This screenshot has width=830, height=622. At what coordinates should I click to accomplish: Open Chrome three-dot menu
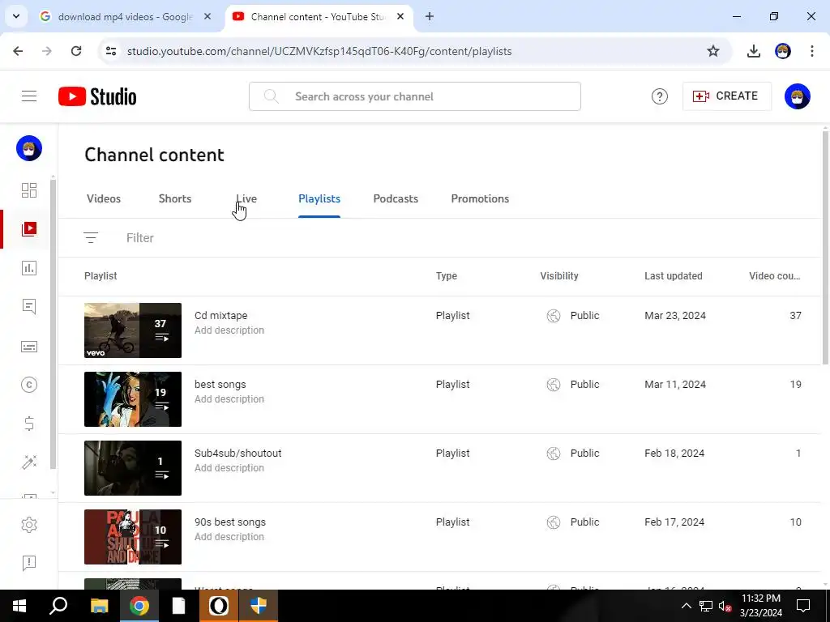pyautogui.click(x=811, y=51)
